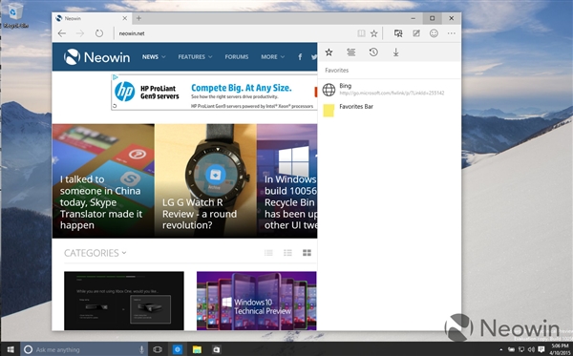Open the Recycle Bin desktop icon
Viewport: 573px width, 356px height.
tap(14, 15)
